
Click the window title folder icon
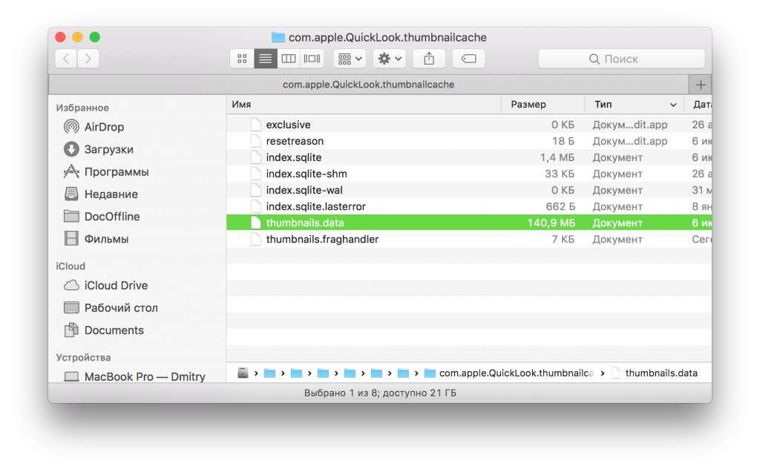278,37
